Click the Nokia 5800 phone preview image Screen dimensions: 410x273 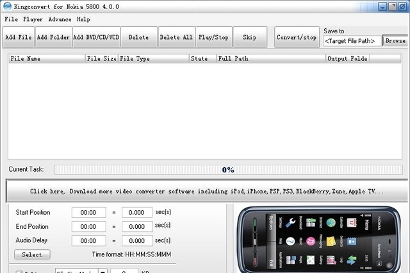(319, 240)
